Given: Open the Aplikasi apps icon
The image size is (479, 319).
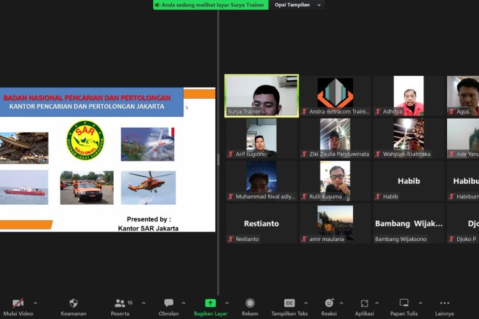Looking at the screenshot, I should click(364, 303).
